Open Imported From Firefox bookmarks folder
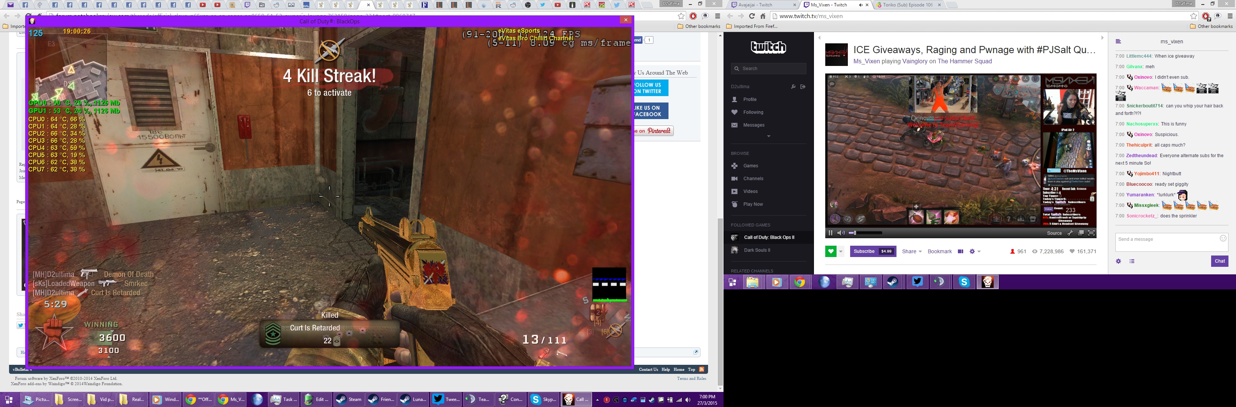 coord(752,26)
